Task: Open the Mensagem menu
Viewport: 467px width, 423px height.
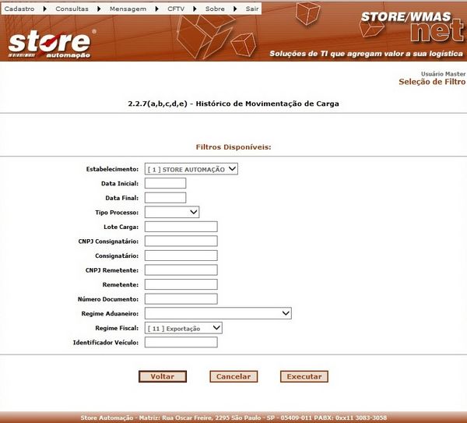Action: tap(129, 8)
